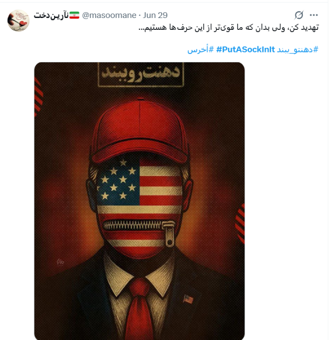330x340 pixels.
Task: Click the display name نآرین‌دخت
Action: tap(51, 15)
